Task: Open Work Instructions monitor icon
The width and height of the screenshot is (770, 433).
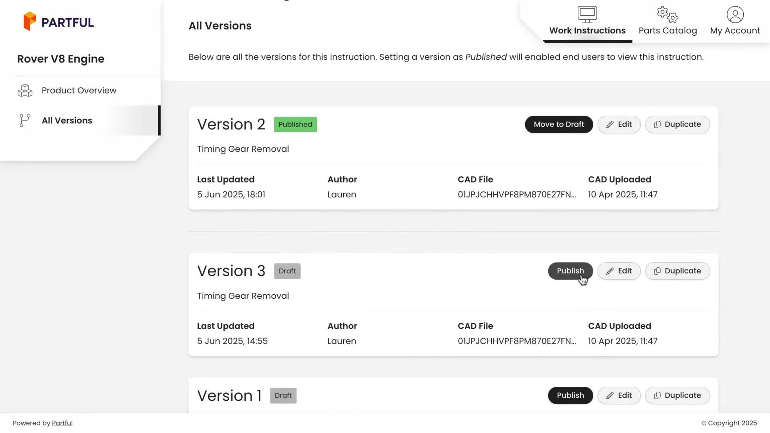Action: 587,15
